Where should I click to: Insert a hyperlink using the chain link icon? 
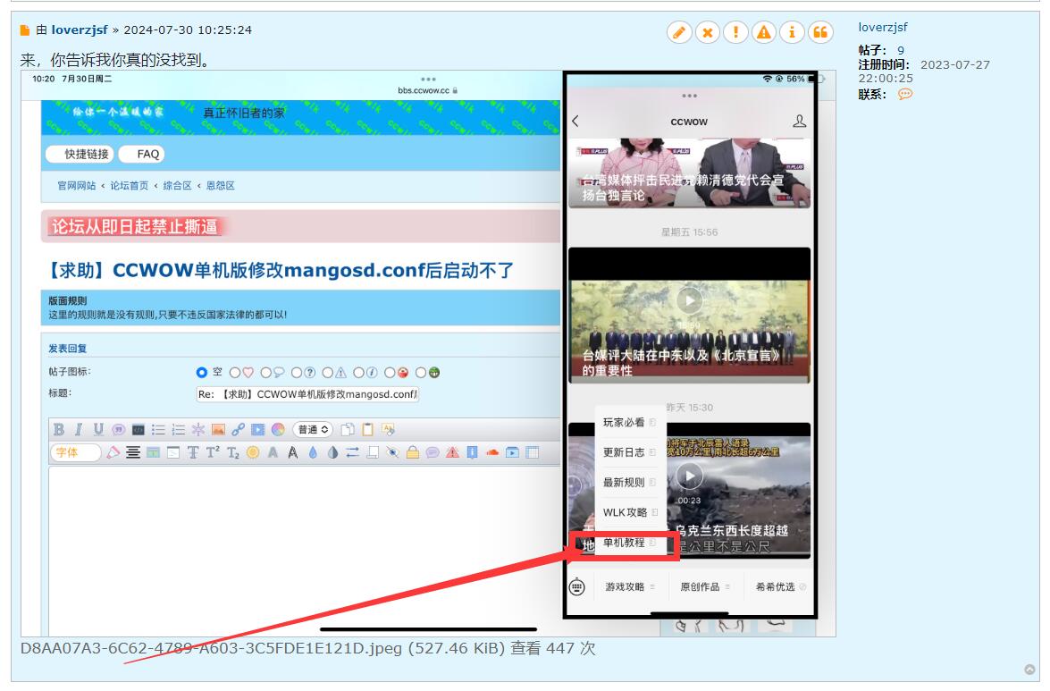pos(237,429)
